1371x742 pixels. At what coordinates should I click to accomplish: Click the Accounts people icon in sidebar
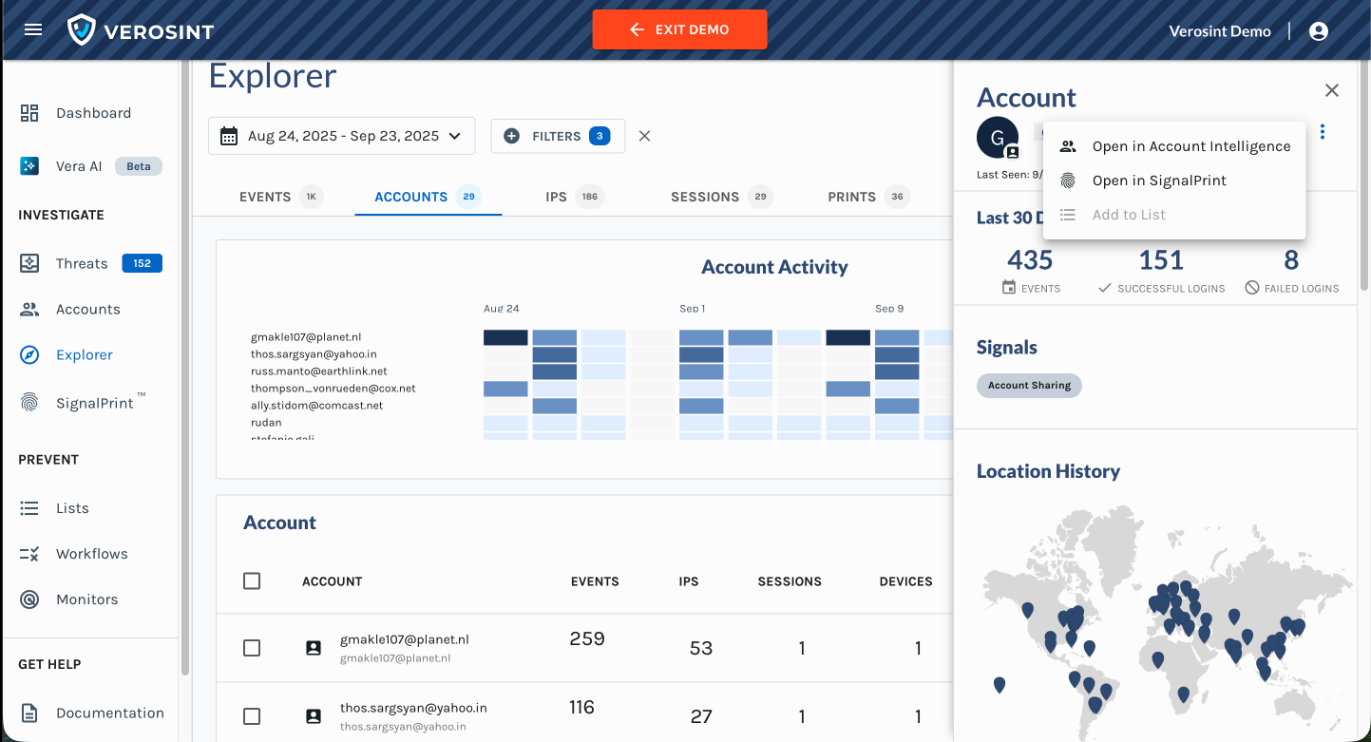click(29, 309)
